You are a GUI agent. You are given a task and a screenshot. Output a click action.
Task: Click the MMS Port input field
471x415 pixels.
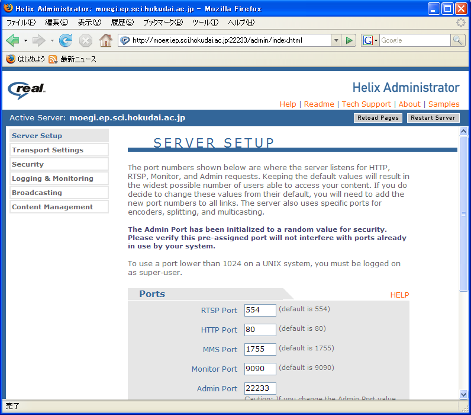260,349
